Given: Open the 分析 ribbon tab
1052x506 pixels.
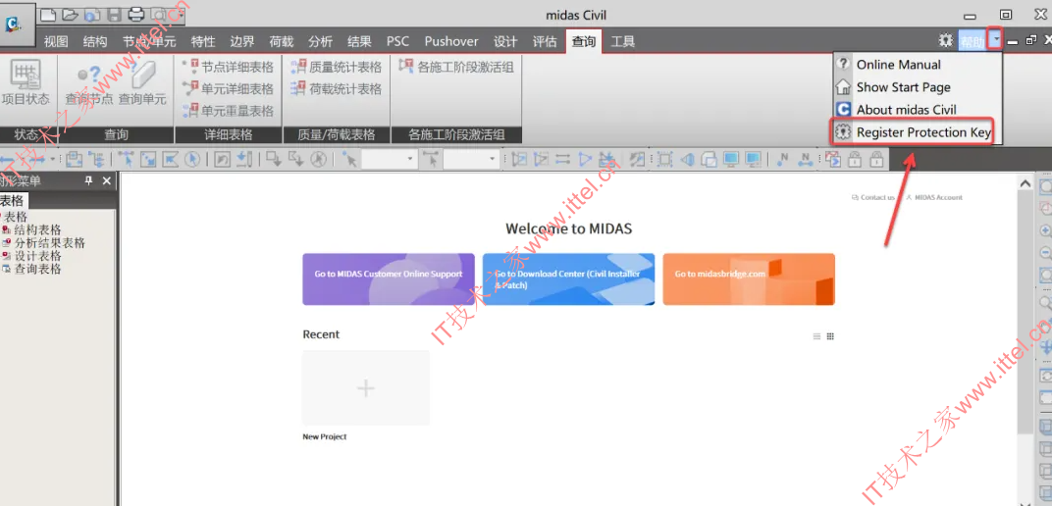Looking at the screenshot, I should [320, 41].
